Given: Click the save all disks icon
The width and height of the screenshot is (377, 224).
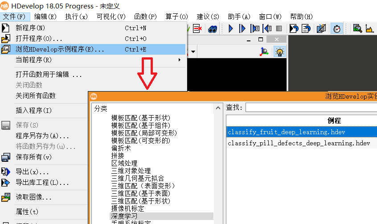Looking at the screenshot, I should 6,157.
